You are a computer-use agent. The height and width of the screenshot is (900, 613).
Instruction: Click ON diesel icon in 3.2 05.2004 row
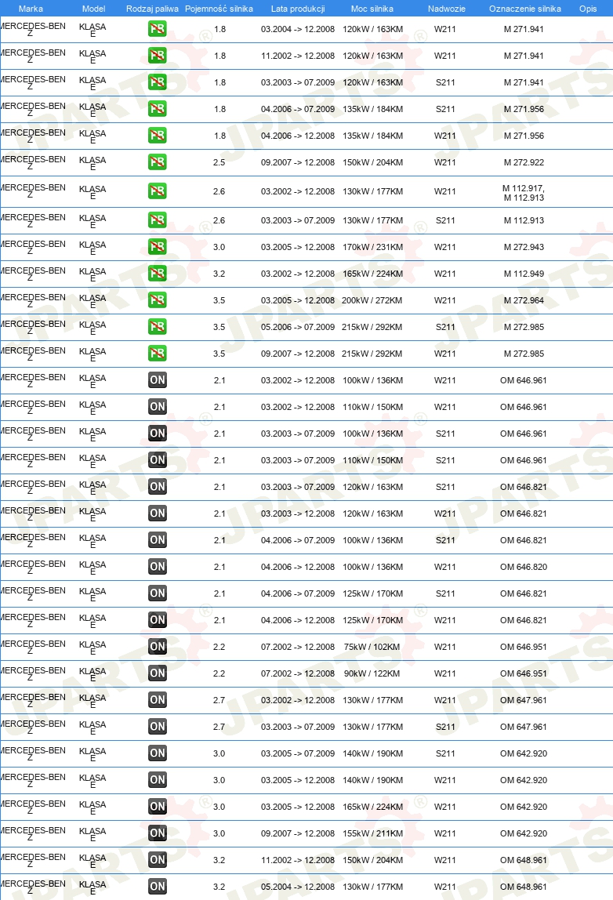pyautogui.click(x=158, y=886)
